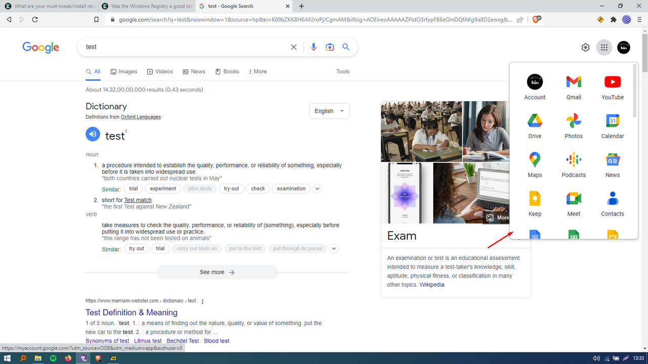Open the browser hamburger menu

tap(640, 20)
